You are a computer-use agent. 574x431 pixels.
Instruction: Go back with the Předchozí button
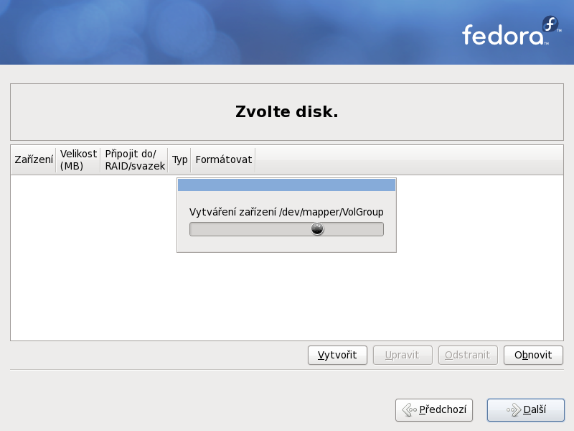coord(434,409)
